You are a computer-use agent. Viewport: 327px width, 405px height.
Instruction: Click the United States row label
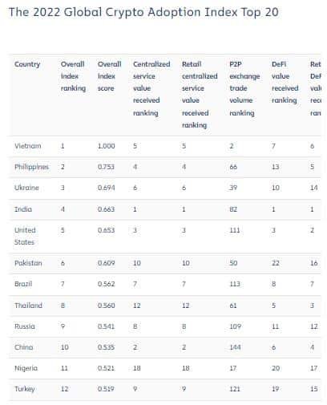tap(25, 236)
